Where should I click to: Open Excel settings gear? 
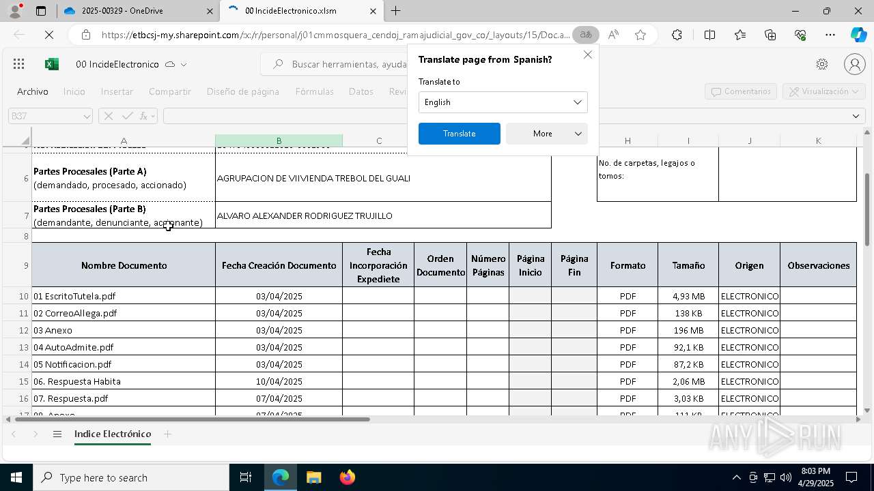(x=822, y=64)
